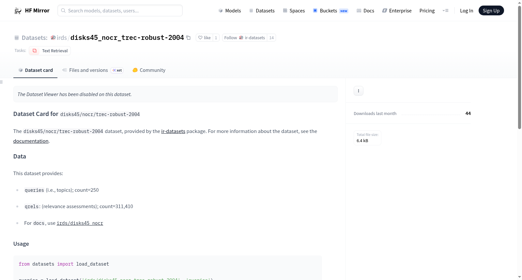Switch to the Community tab
The image size is (522, 280).
pos(149,70)
